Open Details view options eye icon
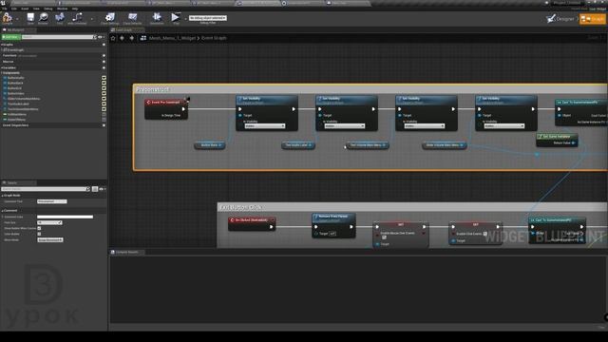The height and width of the screenshot is (342, 608). [x=102, y=189]
